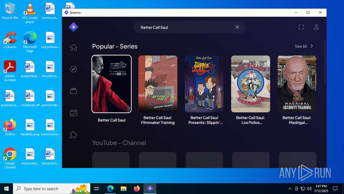
Task: Open the Board home icon in the sidebar
Action: [x=73, y=47]
